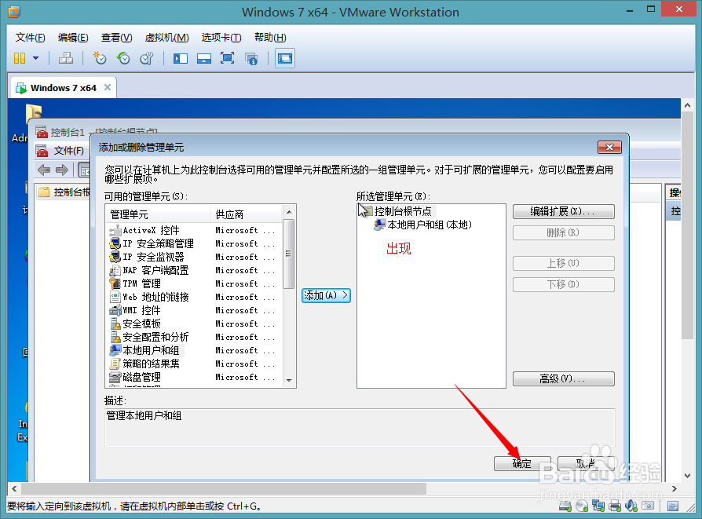Click 文件(F) menu in 控制台1 window
The height and width of the screenshot is (519, 702).
point(68,151)
